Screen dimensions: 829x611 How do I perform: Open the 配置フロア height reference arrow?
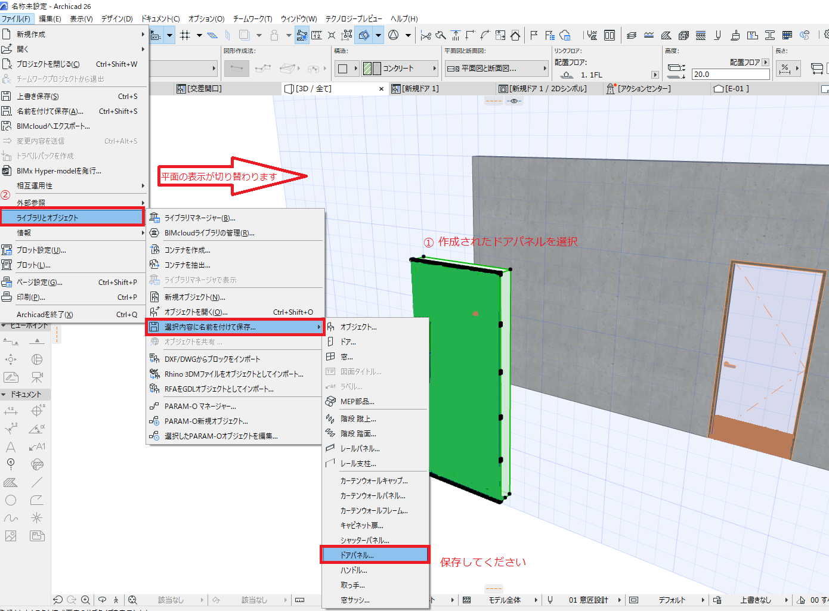766,62
